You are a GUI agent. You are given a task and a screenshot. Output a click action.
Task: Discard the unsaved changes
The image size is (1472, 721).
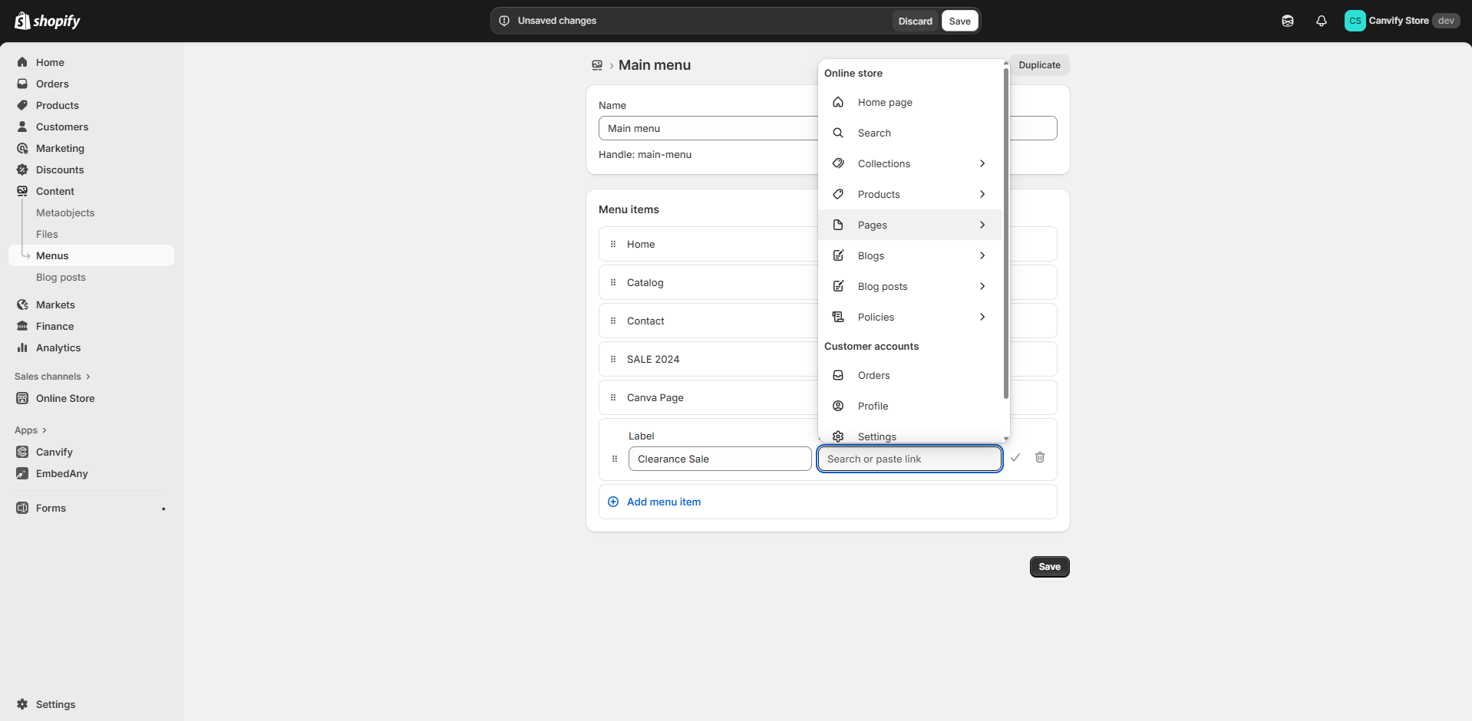pos(914,21)
